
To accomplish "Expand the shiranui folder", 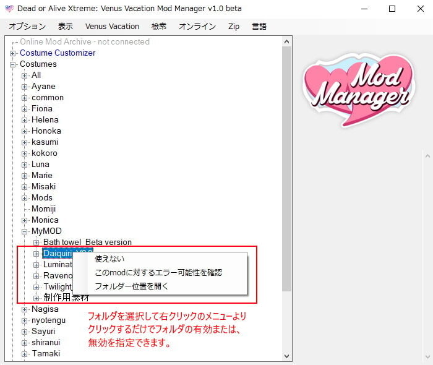I will click(25, 343).
